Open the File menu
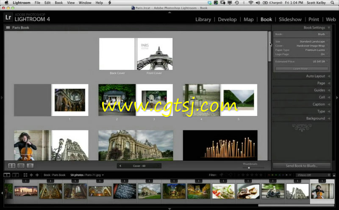Screen dimensions: 339x210 coord(37,3)
